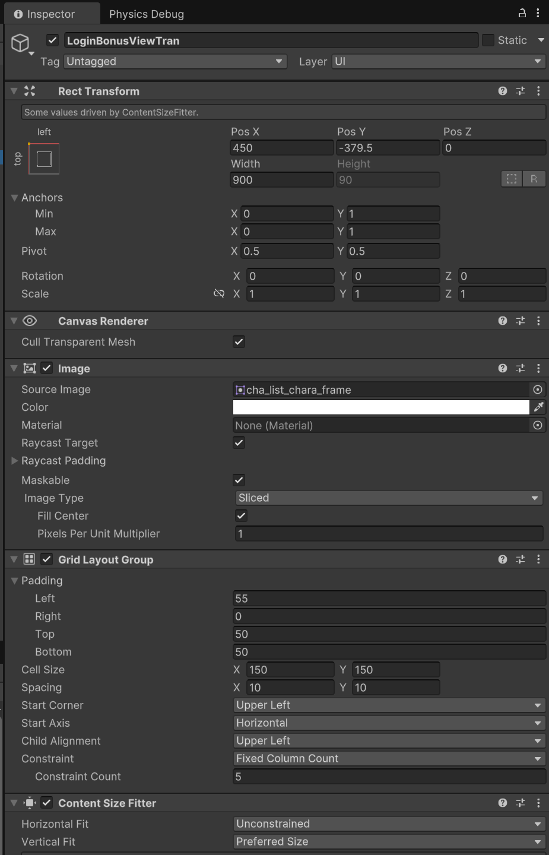This screenshot has height=855, width=549.
Task: Switch to the Physics Debug tab
Action: 146,14
